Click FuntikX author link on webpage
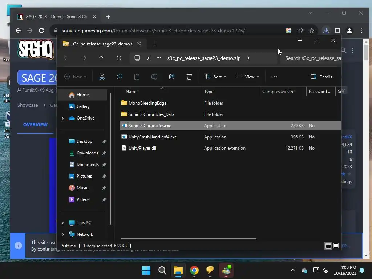 point(30,90)
